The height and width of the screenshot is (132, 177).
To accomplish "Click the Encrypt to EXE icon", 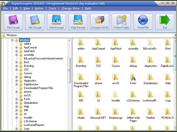I will tap(99, 22).
